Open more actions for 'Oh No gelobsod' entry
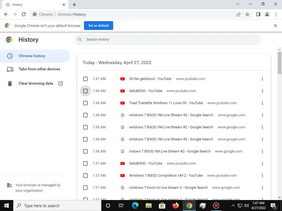The image size is (282, 211). click(262, 79)
